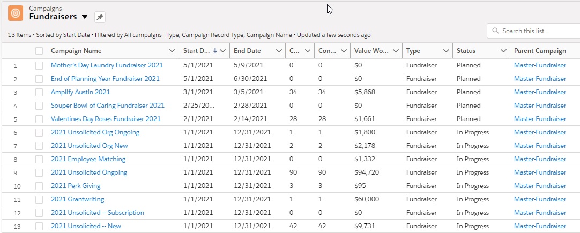Sort by the Parent Campaign column header
Image resolution: width=580 pixels, height=233 pixels.
(x=540, y=51)
